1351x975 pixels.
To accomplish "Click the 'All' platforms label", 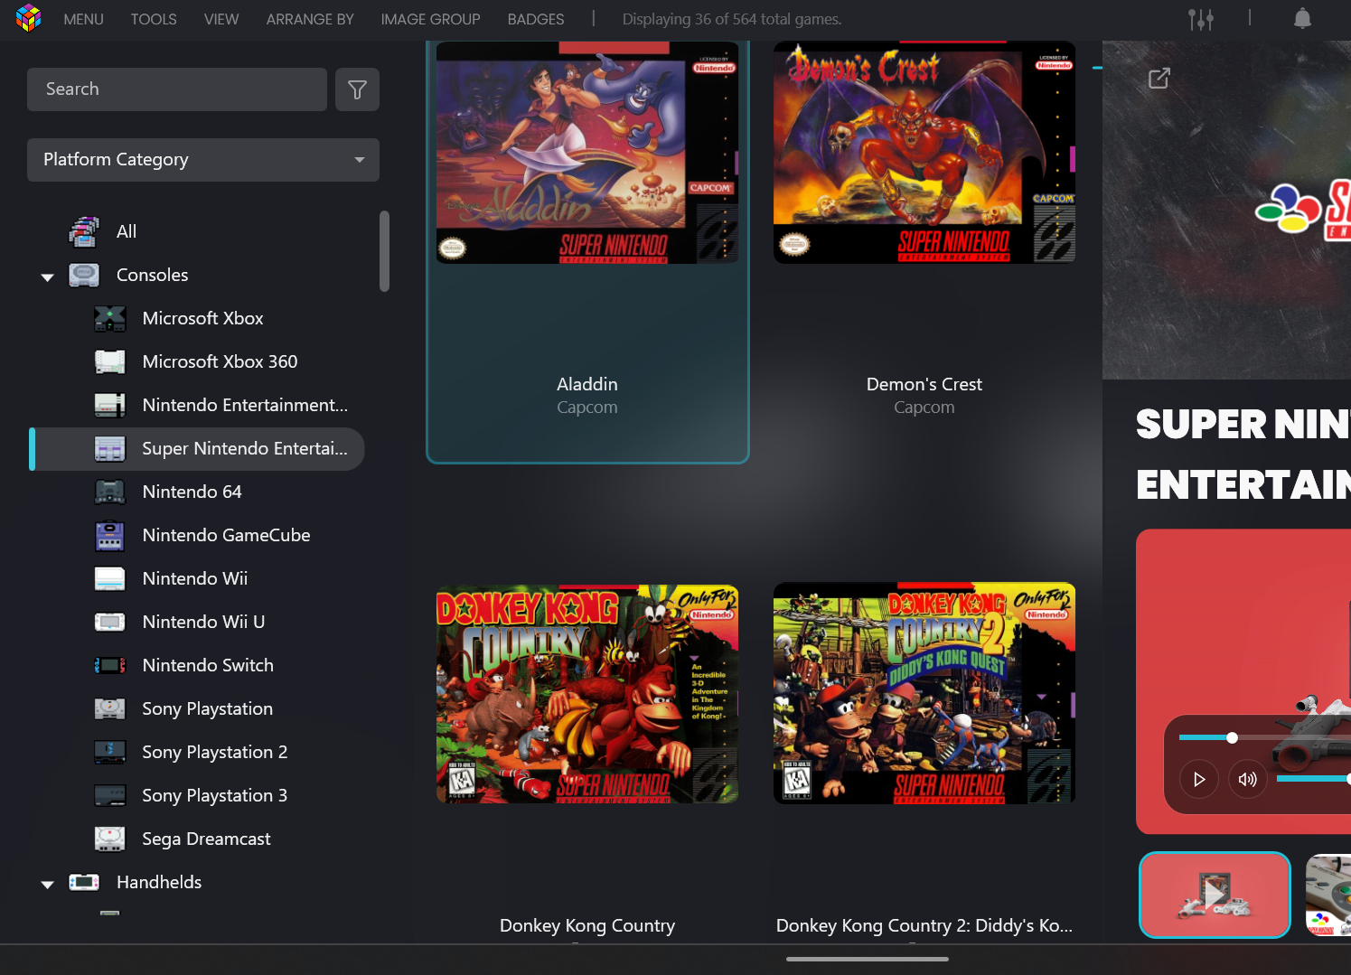I will 127,231.
